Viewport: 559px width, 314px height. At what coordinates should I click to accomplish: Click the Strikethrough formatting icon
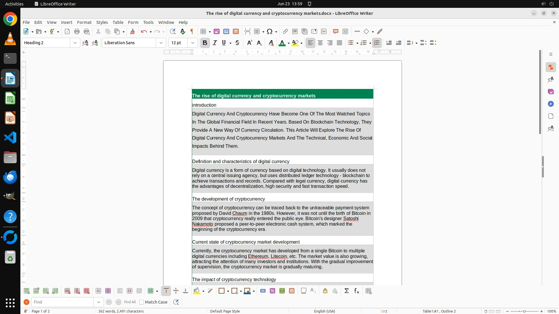[237, 43]
